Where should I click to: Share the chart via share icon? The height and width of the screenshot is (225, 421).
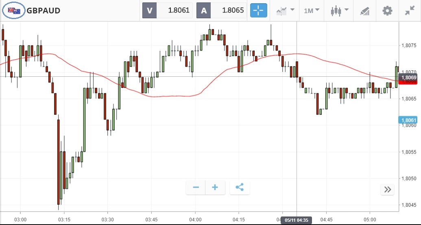240,187
